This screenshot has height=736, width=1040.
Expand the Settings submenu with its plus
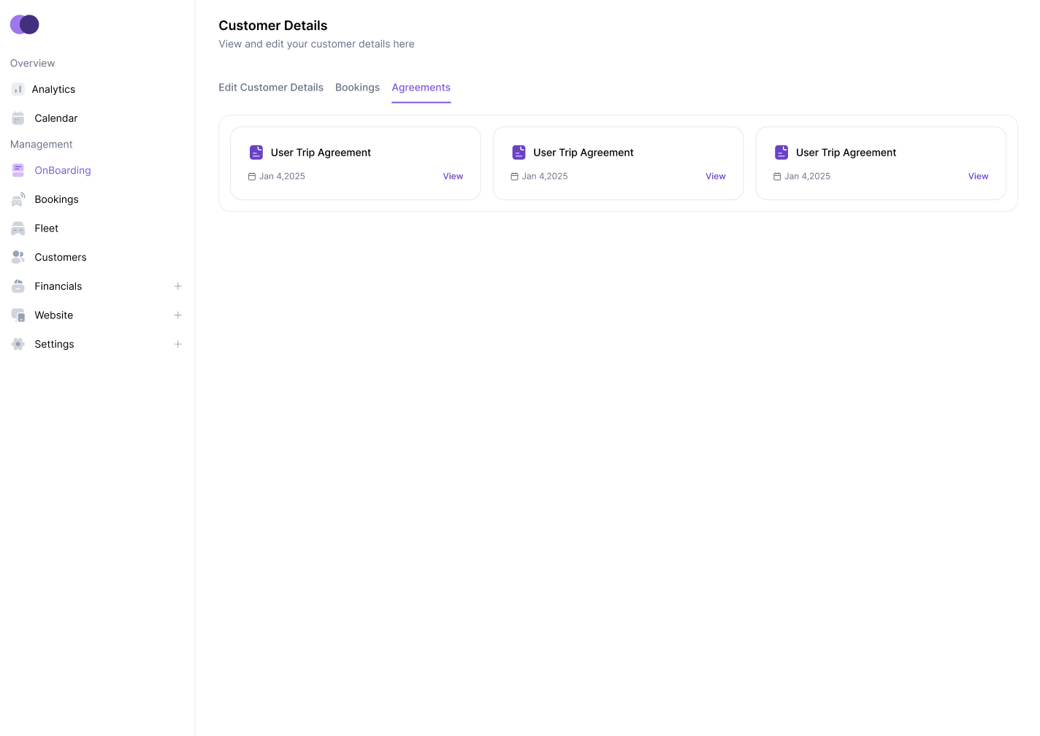pyautogui.click(x=177, y=344)
